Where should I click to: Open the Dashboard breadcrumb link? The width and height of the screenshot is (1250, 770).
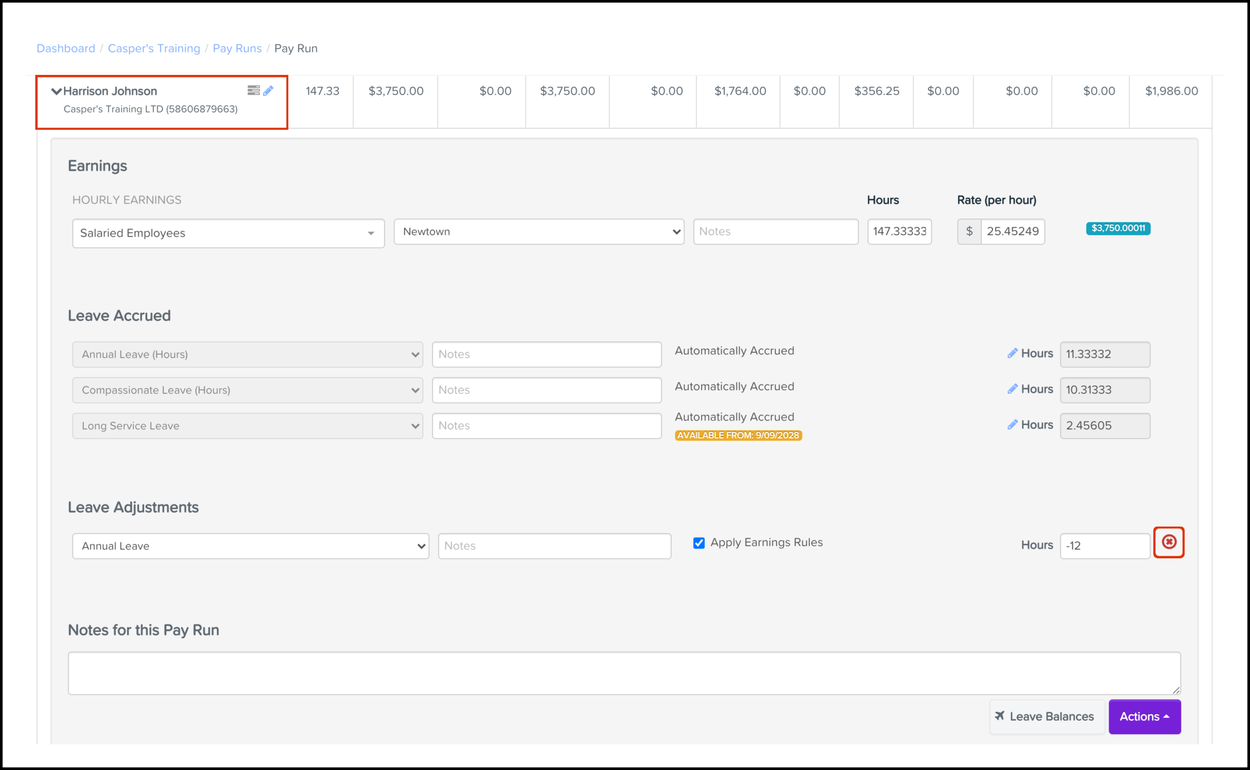pyautogui.click(x=66, y=48)
